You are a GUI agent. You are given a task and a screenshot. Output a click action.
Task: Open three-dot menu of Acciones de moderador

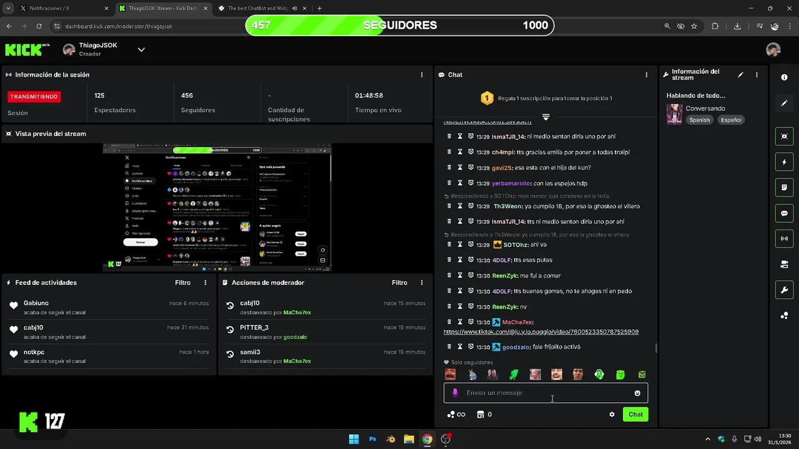(x=423, y=282)
